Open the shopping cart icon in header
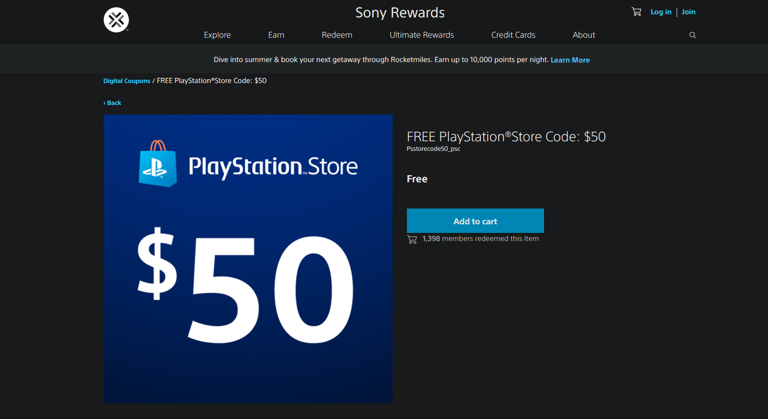 pyautogui.click(x=636, y=11)
